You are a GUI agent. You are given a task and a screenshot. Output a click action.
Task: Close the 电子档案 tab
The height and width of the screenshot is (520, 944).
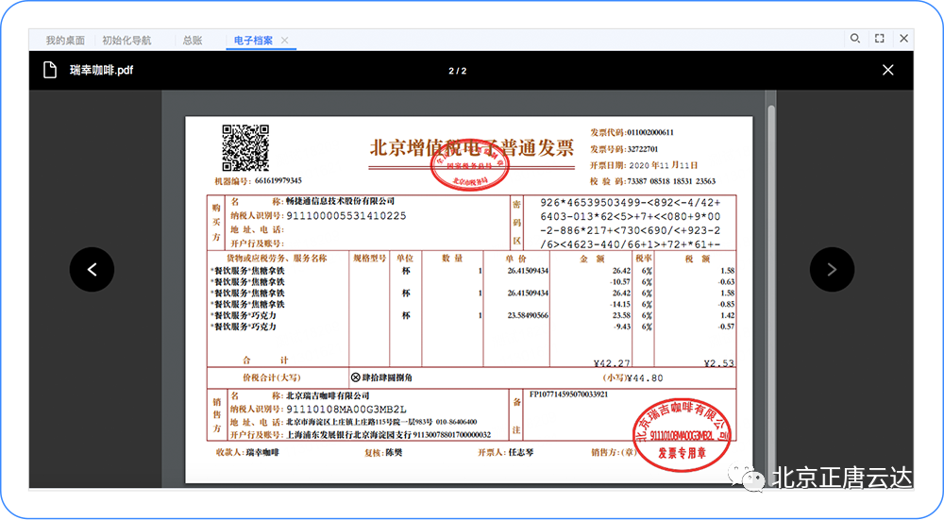click(x=285, y=41)
